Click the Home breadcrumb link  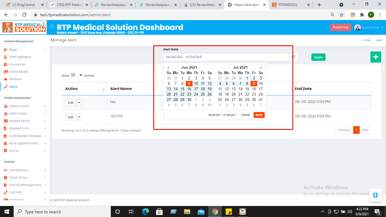pos(366,40)
